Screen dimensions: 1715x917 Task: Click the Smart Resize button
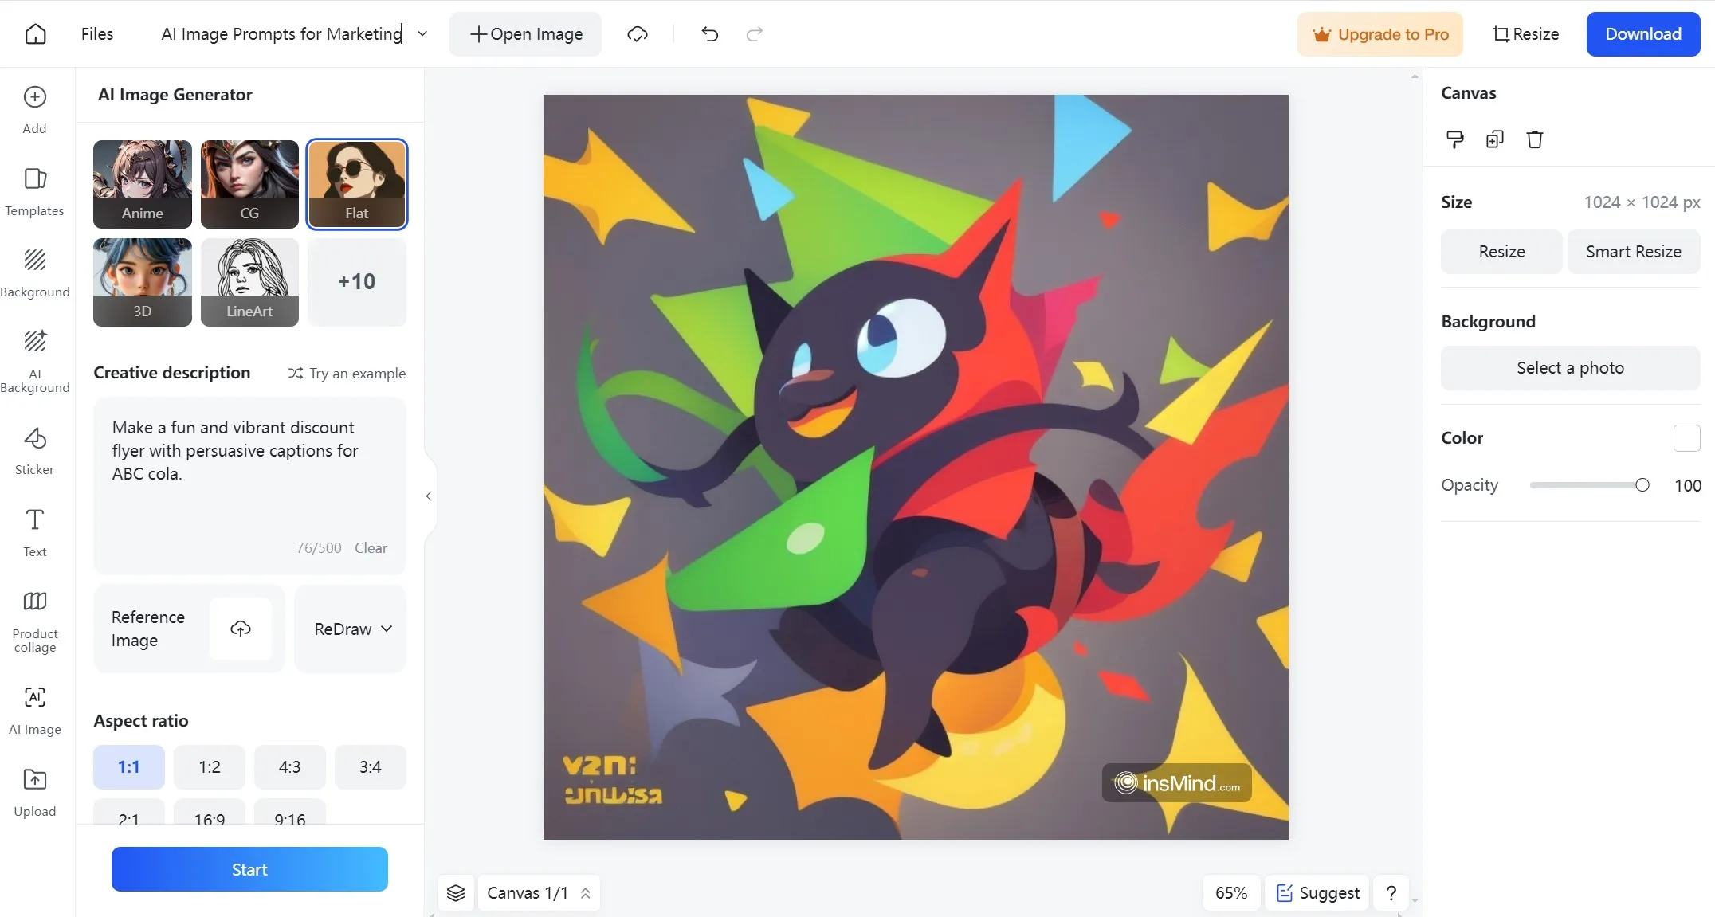pos(1634,249)
